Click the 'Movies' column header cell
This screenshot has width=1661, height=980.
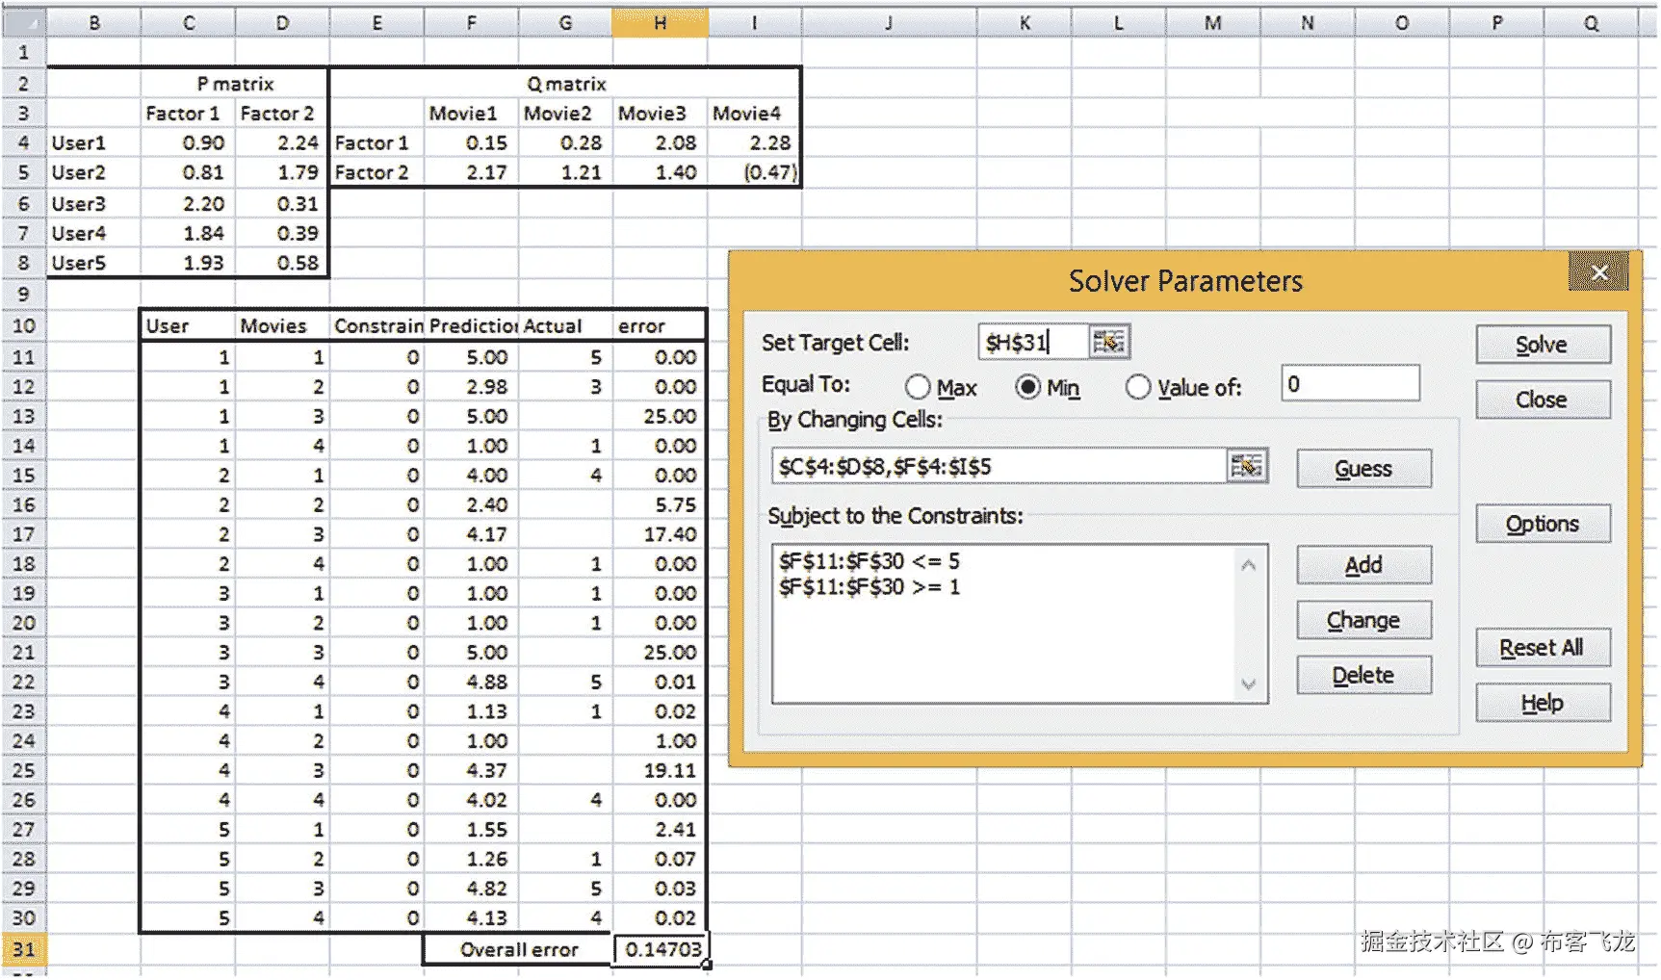click(x=282, y=326)
